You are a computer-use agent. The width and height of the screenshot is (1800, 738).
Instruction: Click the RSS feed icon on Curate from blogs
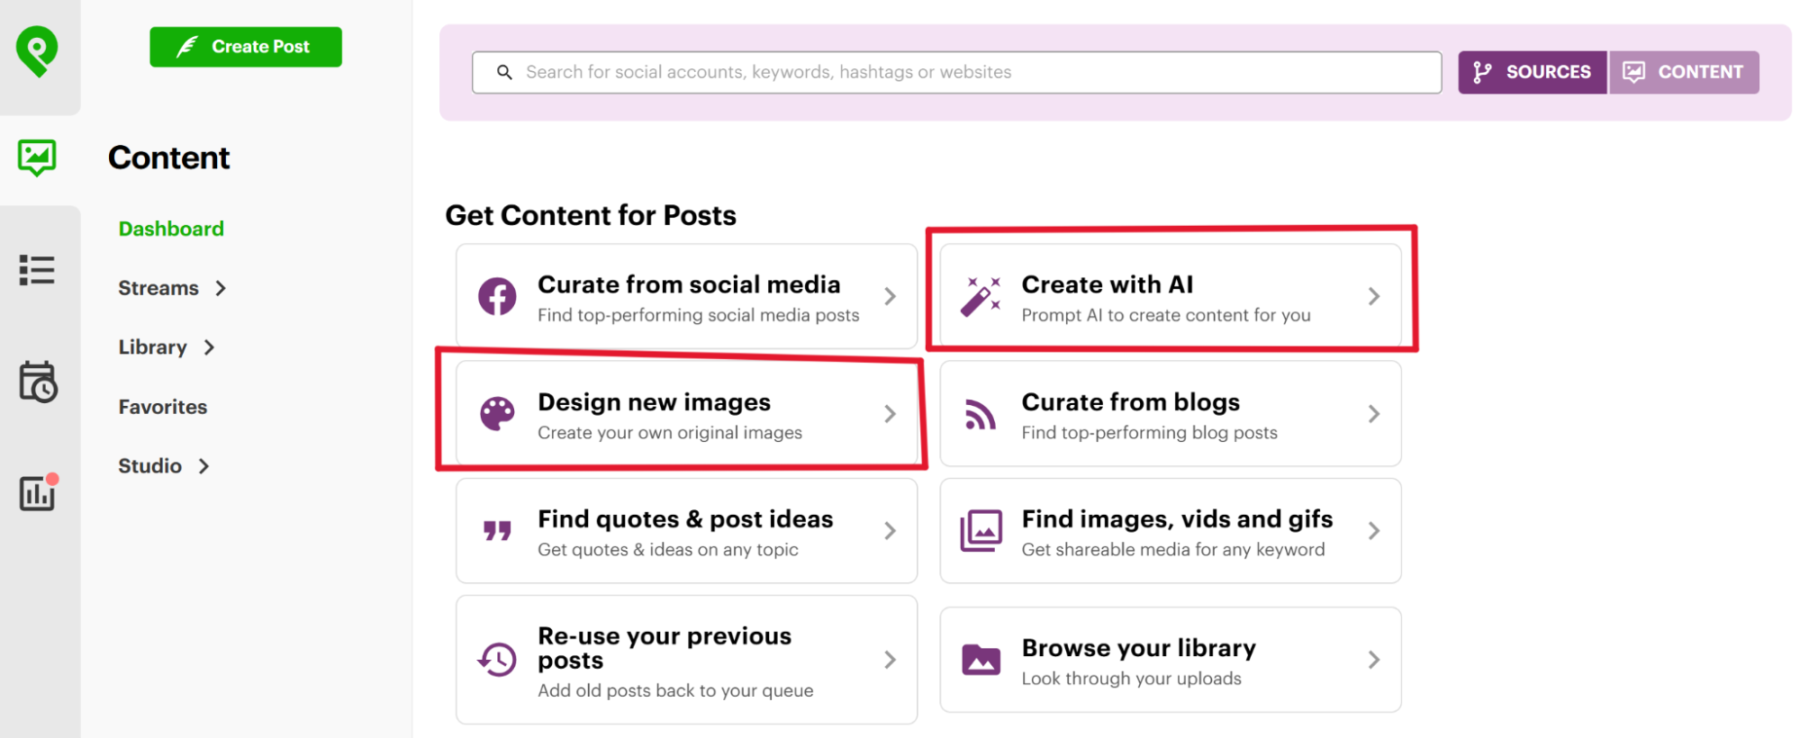pyautogui.click(x=980, y=414)
